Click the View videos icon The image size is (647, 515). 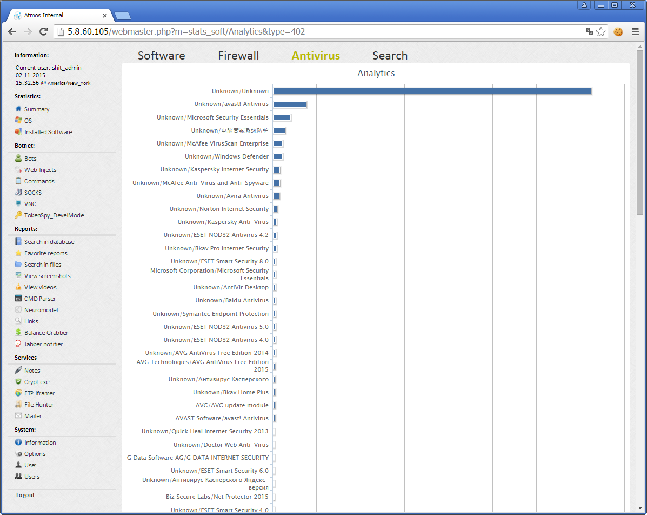tap(18, 287)
